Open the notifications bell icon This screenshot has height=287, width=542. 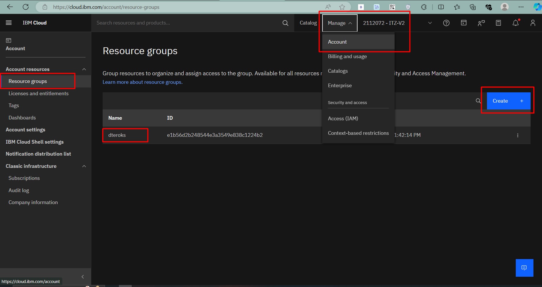tap(515, 23)
